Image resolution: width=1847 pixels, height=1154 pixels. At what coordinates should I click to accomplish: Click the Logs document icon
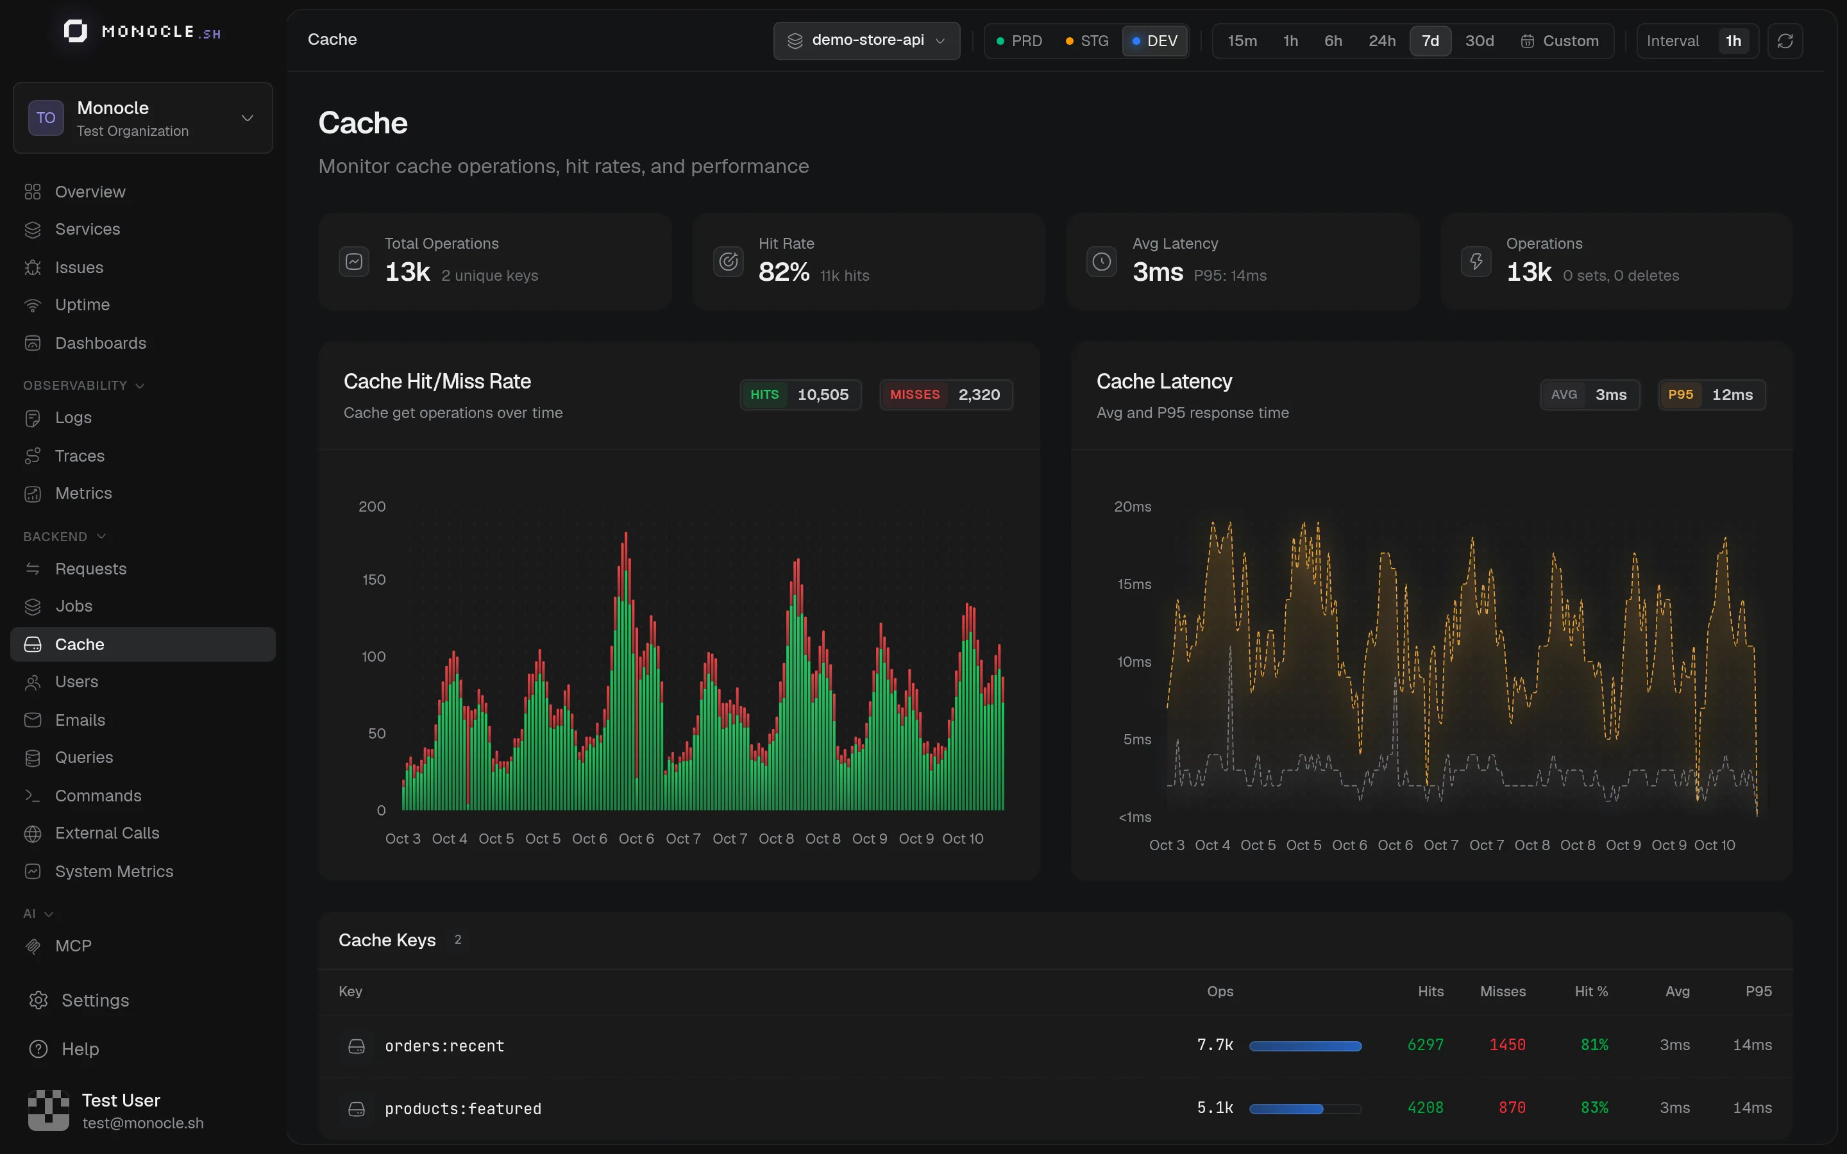tap(32, 417)
